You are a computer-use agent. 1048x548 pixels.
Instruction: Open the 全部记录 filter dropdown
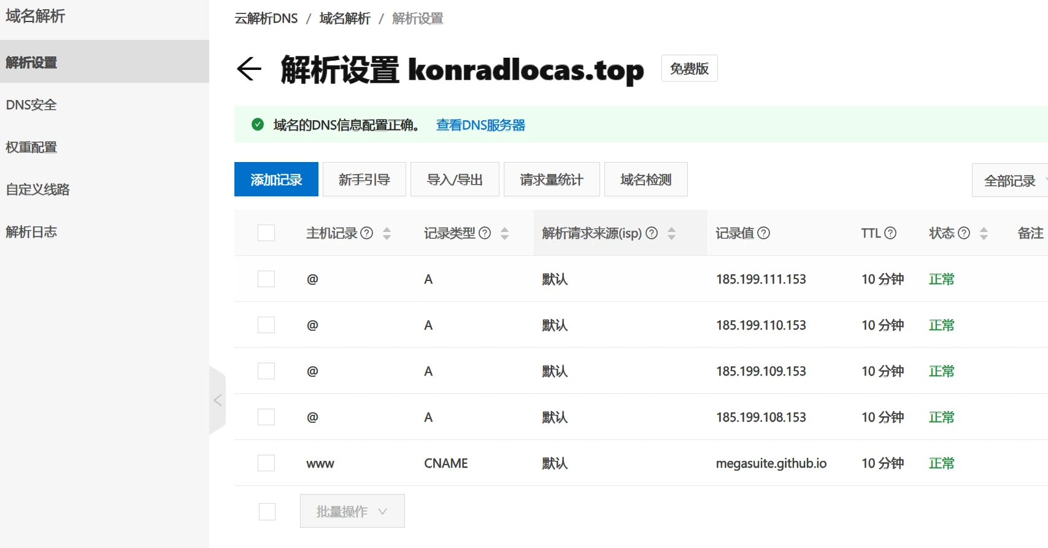tap(1010, 180)
